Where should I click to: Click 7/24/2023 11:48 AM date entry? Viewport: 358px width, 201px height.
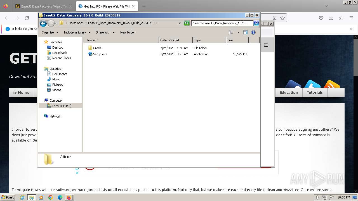click(x=174, y=48)
